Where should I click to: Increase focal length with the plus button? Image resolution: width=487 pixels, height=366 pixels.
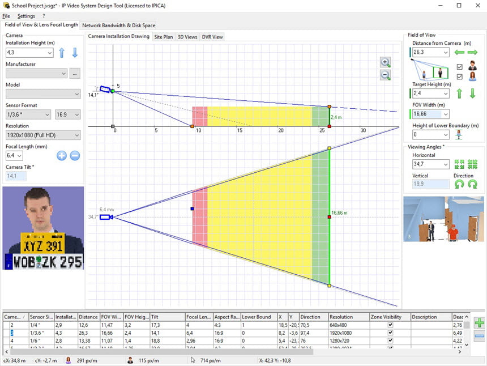click(62, 155)
